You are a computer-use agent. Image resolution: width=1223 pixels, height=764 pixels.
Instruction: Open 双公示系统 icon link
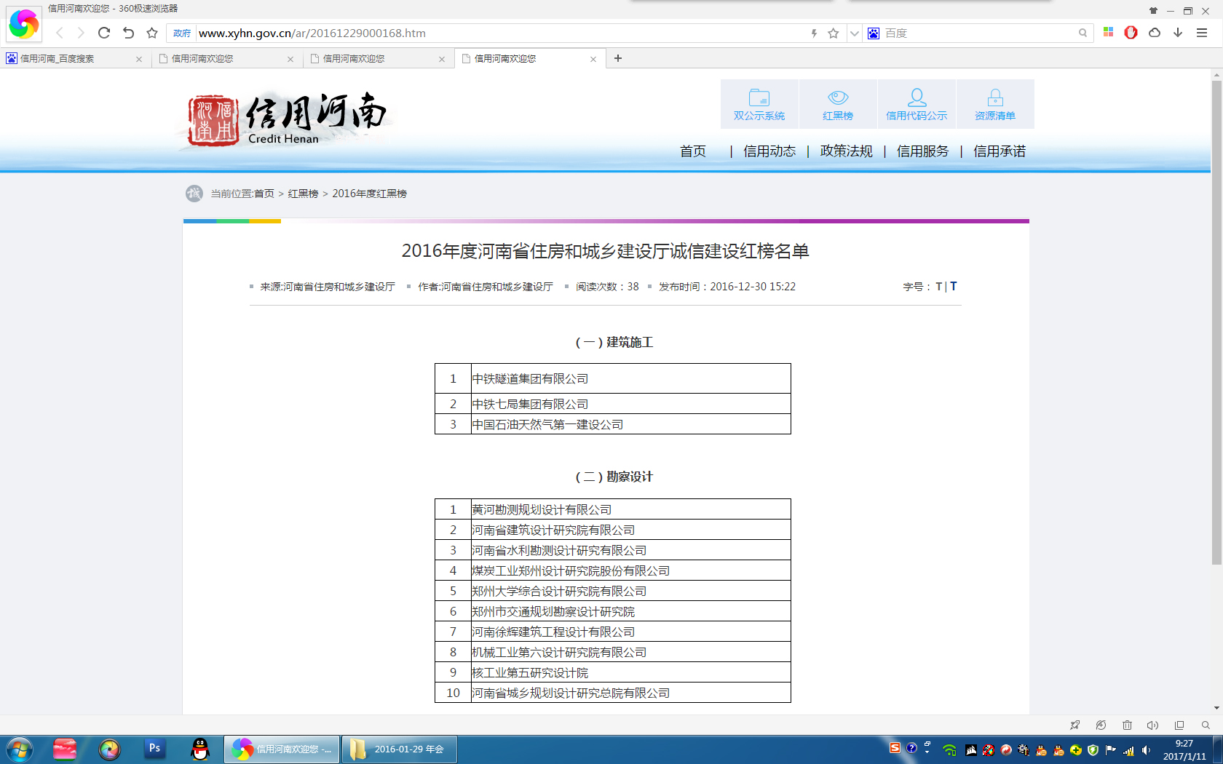[x=759, y=104]
